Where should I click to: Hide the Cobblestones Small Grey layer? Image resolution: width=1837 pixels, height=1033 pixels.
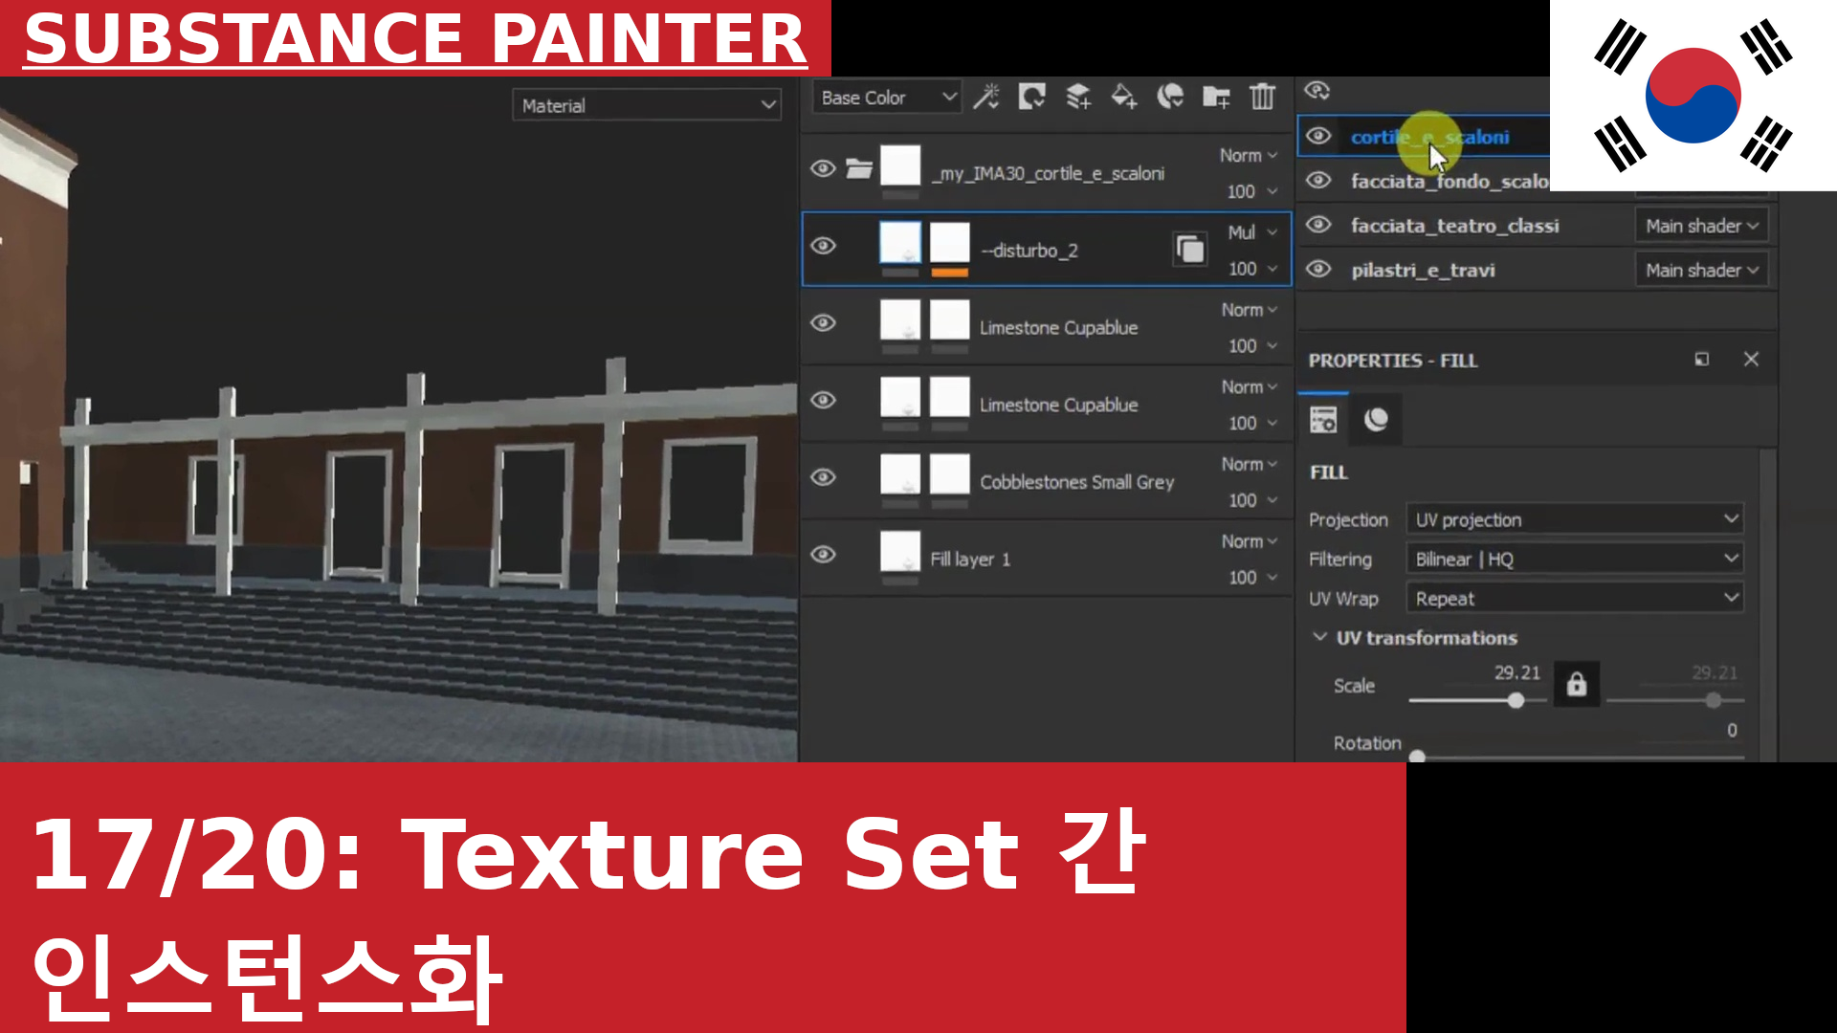[823, 478]
